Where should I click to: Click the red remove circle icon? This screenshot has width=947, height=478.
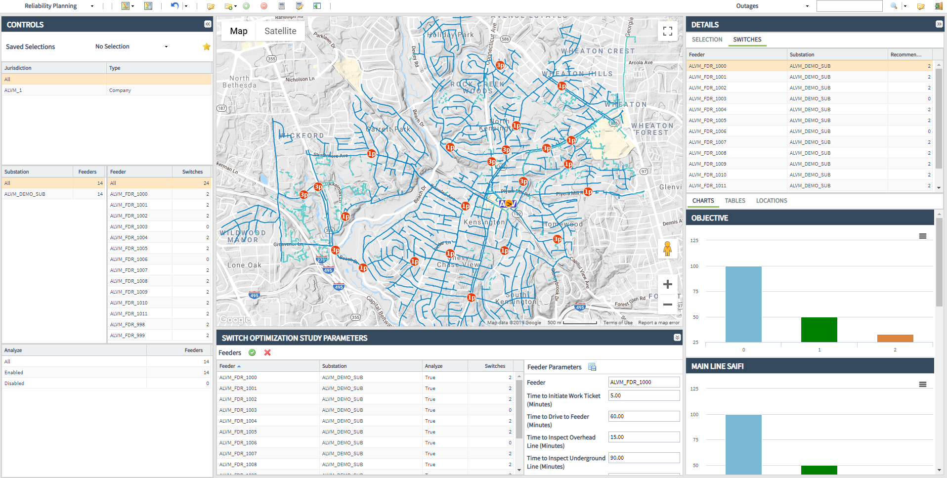click(264, 6)
